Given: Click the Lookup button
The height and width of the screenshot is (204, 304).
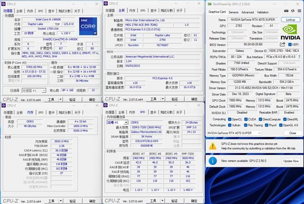Looking at the screenshot, I should point(290,20).
